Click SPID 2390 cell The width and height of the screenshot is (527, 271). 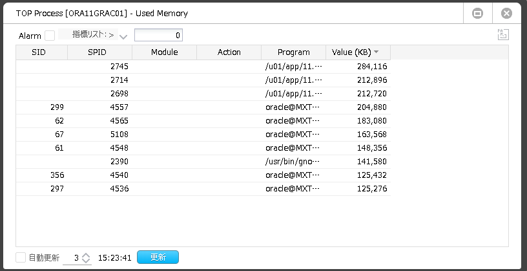click(x=100, y=162)
